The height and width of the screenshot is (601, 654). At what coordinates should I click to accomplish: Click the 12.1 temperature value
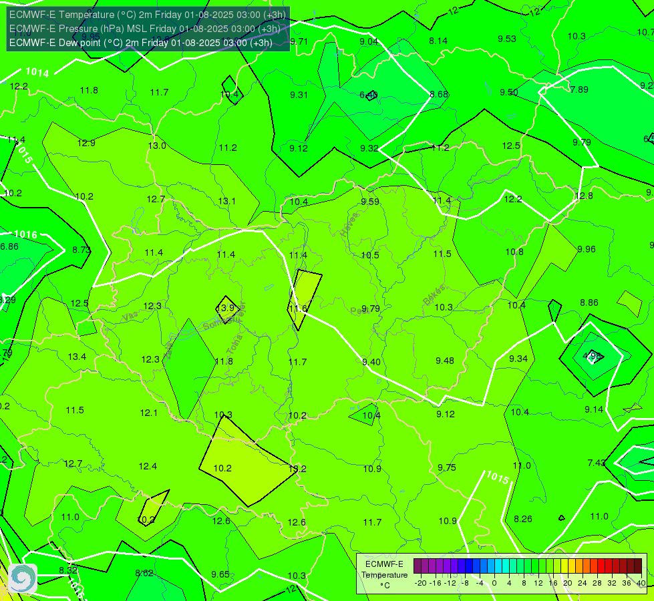coord(149,413)
